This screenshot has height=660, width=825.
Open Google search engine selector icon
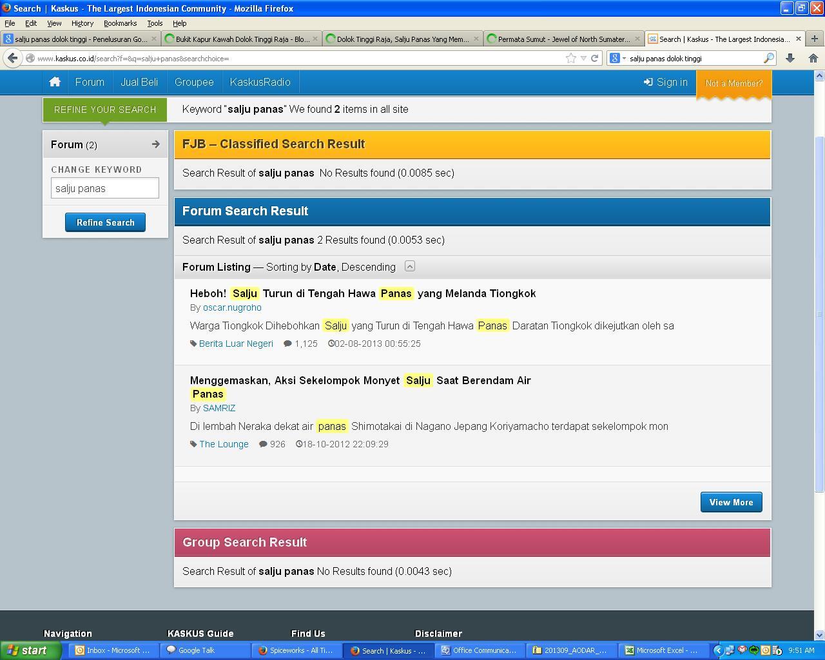point(617,58)
